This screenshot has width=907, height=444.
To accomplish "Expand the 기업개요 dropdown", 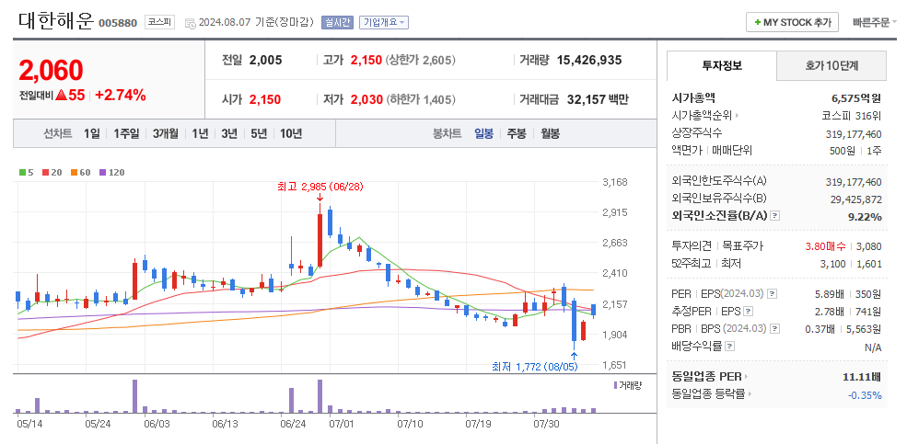I will [x=383, y=22].
